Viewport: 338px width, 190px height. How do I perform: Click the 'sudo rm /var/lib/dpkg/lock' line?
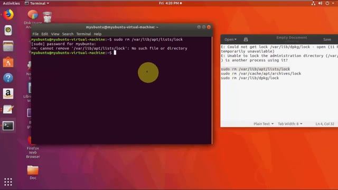(x=250, y=78)
